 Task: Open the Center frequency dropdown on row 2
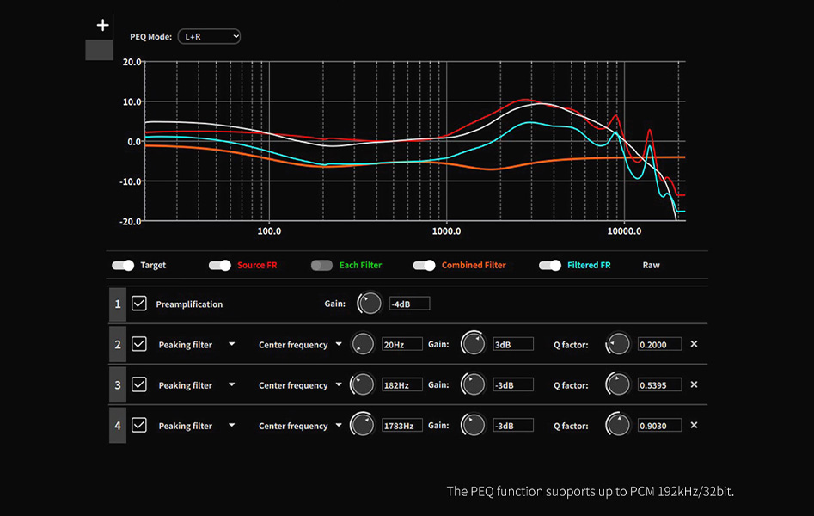[x=298, y=344]
